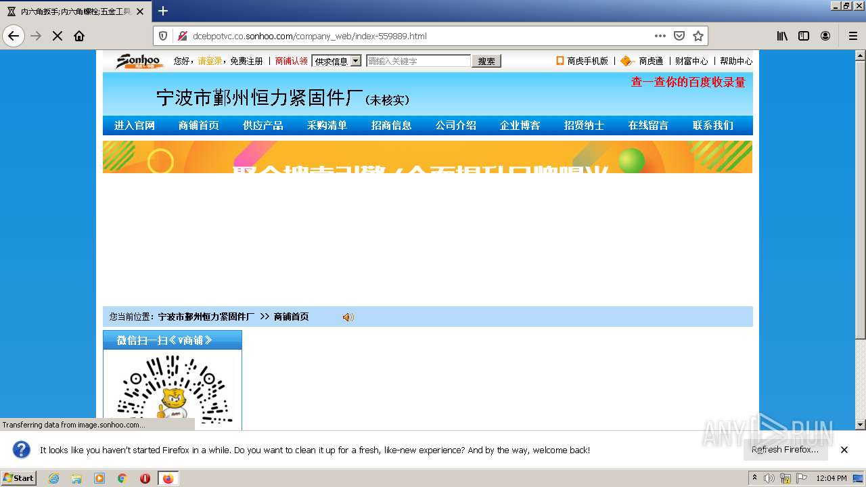This screenshot has width=866, height=487.
Task: Launch Internet Explorer from taskbar
Action: (54, 478)
